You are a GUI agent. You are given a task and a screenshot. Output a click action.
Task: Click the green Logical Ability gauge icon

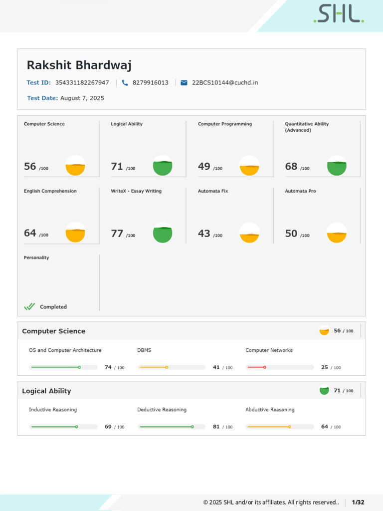pos(163,166)
